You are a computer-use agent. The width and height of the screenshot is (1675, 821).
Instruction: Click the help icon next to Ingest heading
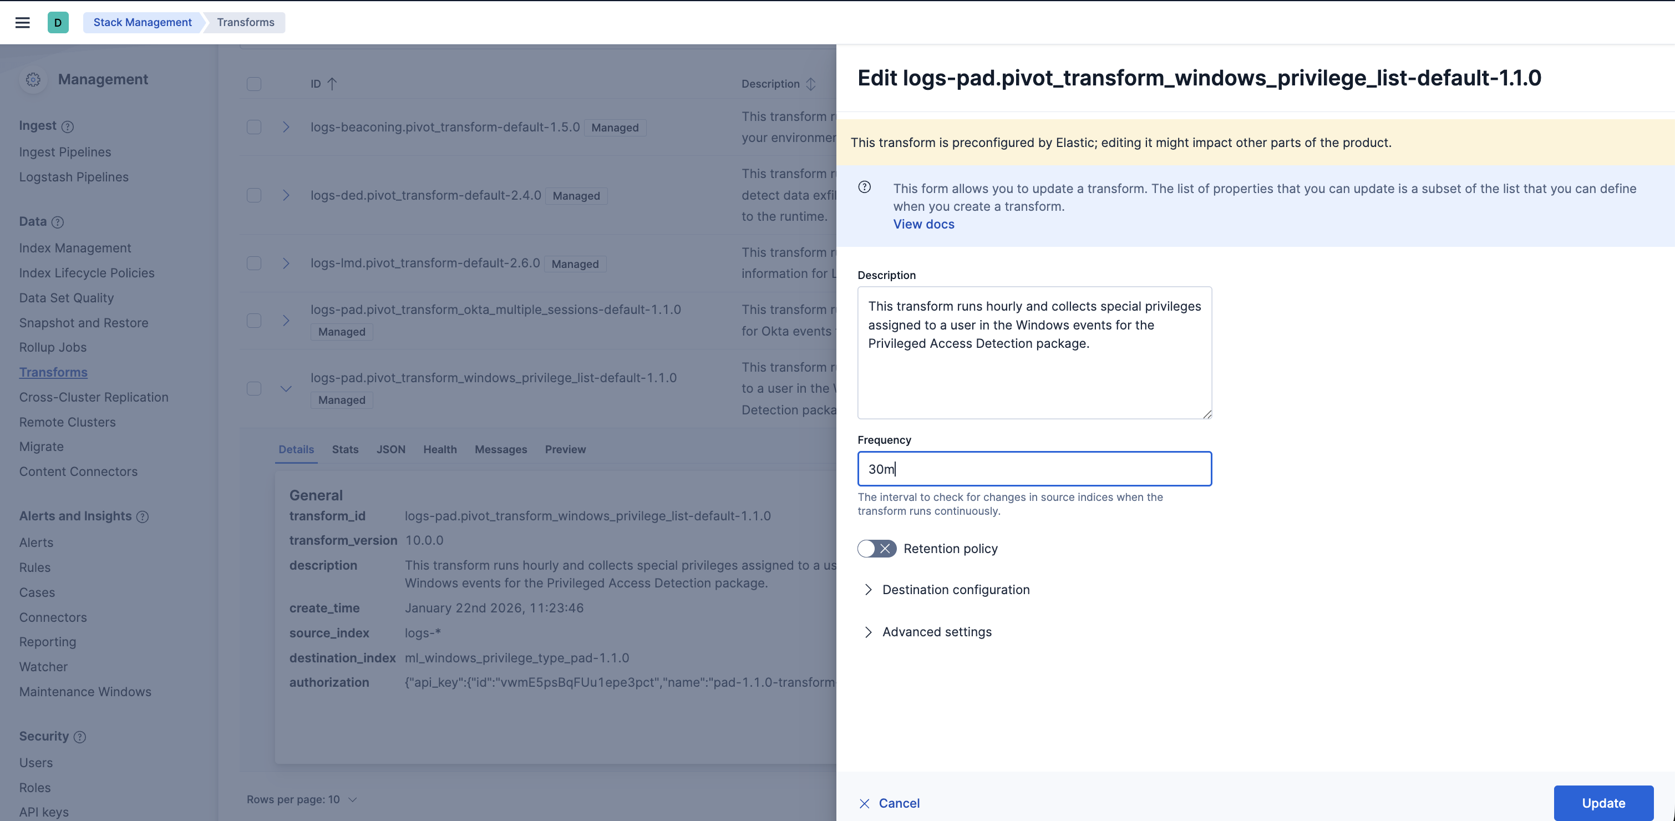coord(68,127)
